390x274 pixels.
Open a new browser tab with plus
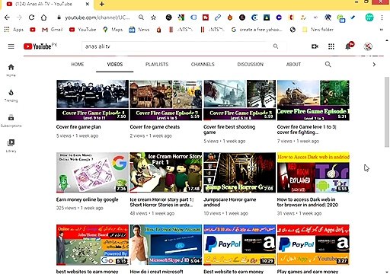pos(102,4)
